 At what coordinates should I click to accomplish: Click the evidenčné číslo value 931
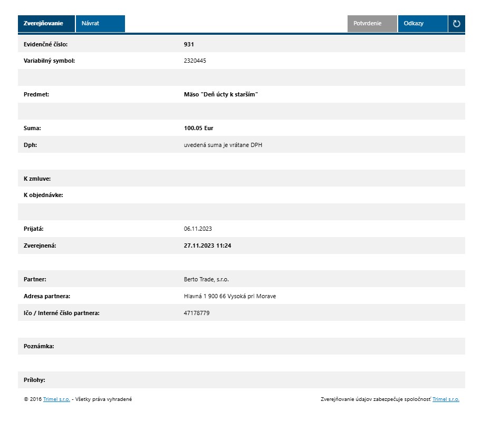point(189,44)
